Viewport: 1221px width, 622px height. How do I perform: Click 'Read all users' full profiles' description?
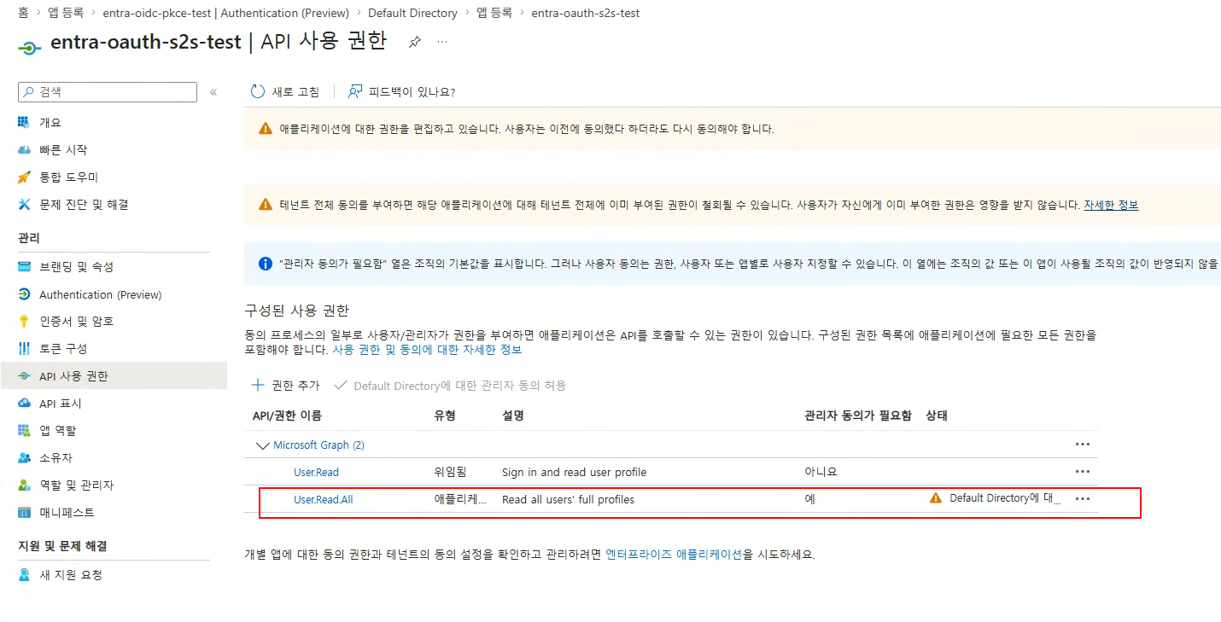(568, 499)
